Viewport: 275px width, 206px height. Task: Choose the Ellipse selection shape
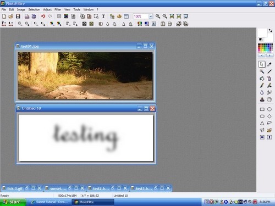(x=269, y=109)
